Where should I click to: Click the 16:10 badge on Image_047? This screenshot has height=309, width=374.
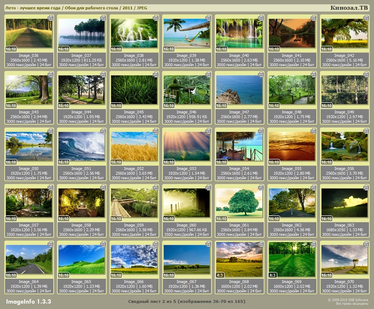click(222, 106)
